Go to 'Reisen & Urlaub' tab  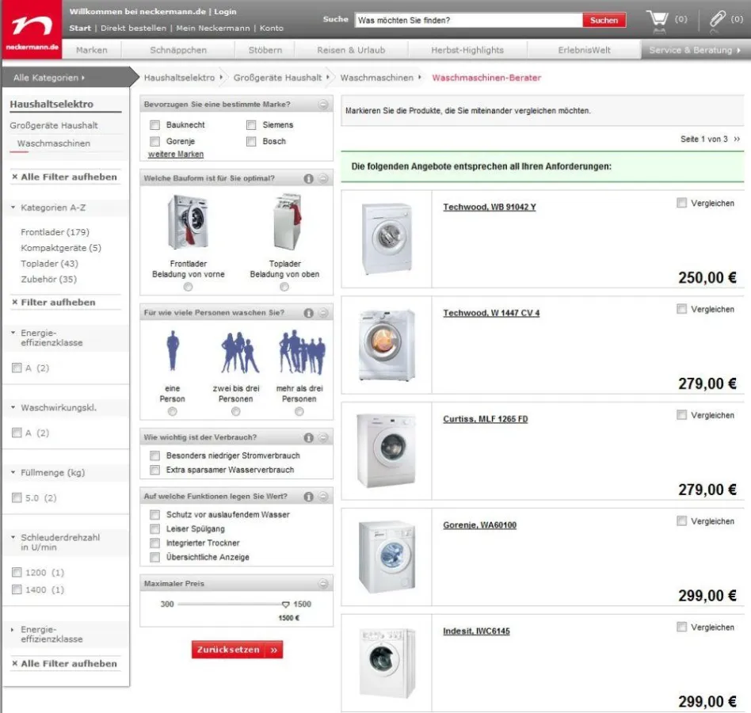tap(351, 50)
